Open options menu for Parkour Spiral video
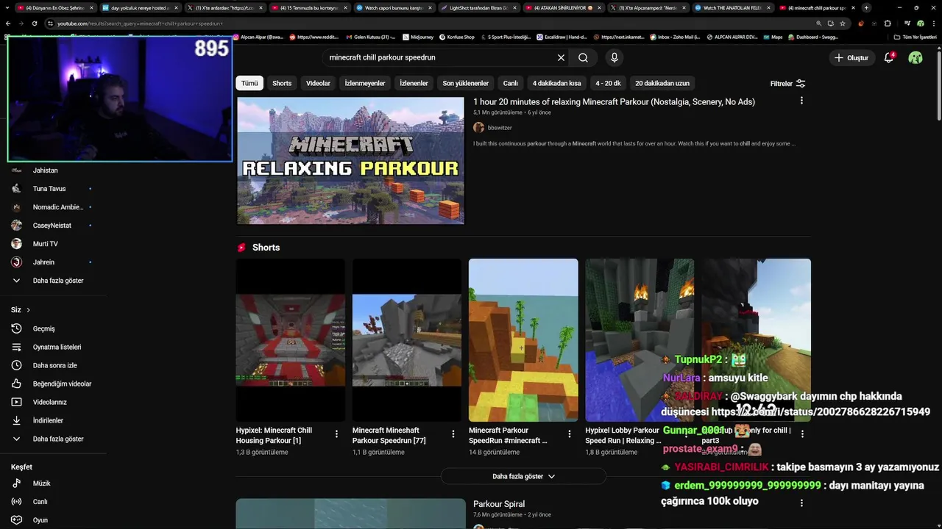Viewport: 942px width, 529px height. pyautogui.click(x=801, y=503)
